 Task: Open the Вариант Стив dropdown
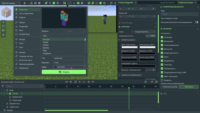coord(69,62)
